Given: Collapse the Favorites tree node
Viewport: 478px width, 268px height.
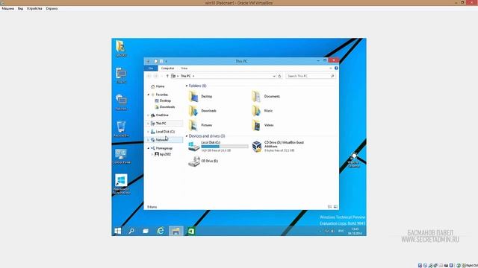Looking at the screenshot, I should point(149,95).
